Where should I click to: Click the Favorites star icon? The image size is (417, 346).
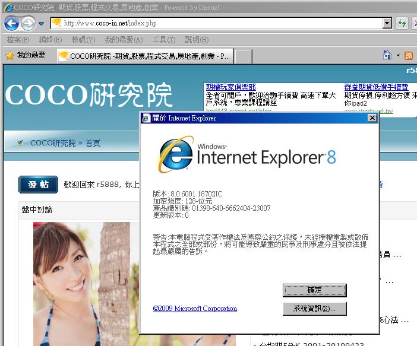click(10, 56)
